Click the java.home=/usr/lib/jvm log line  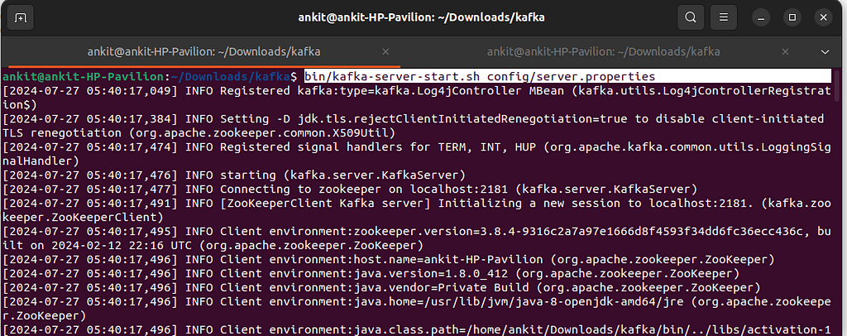click(417, 309)
